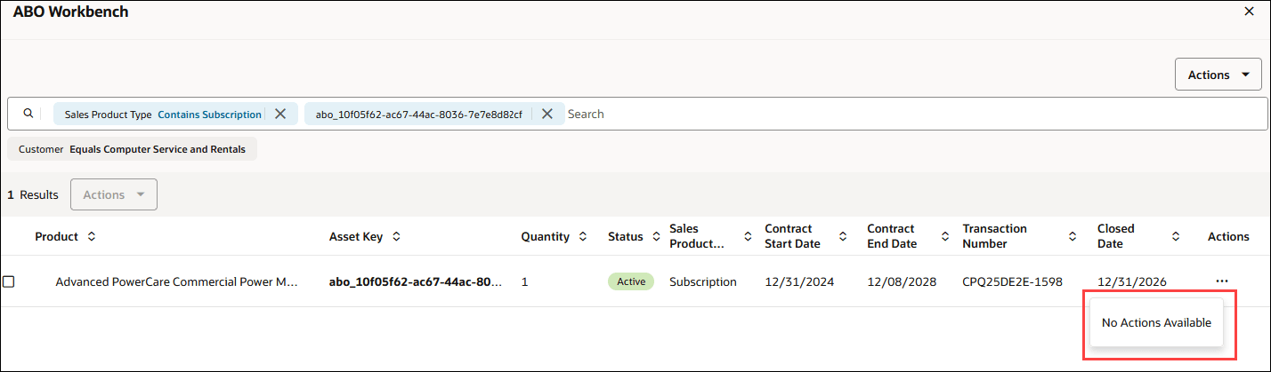Screen dimensions: 1271x372
Task: Open the top-right Actions dropdown
Action: 1218,75
